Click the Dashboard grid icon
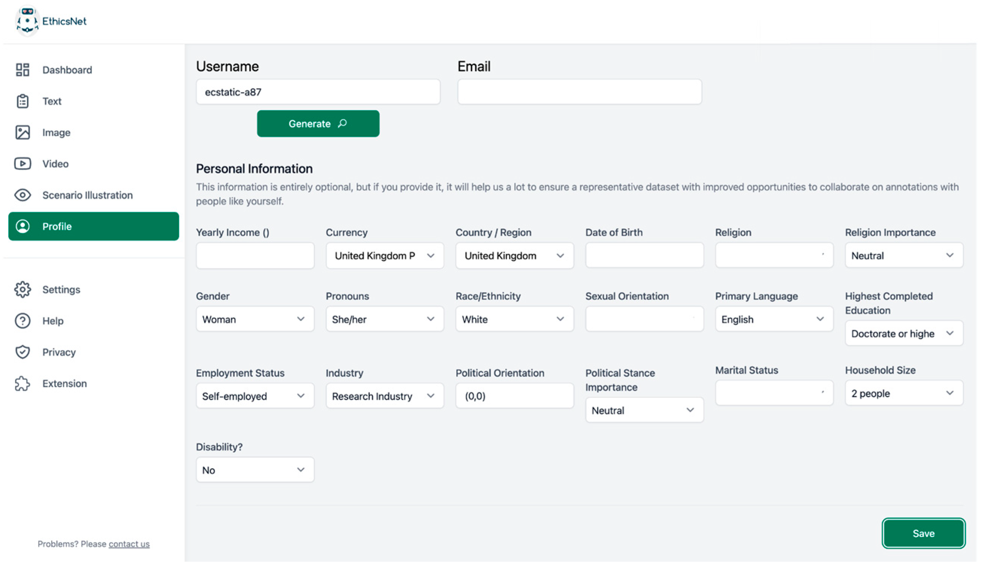 pos(23,70)
